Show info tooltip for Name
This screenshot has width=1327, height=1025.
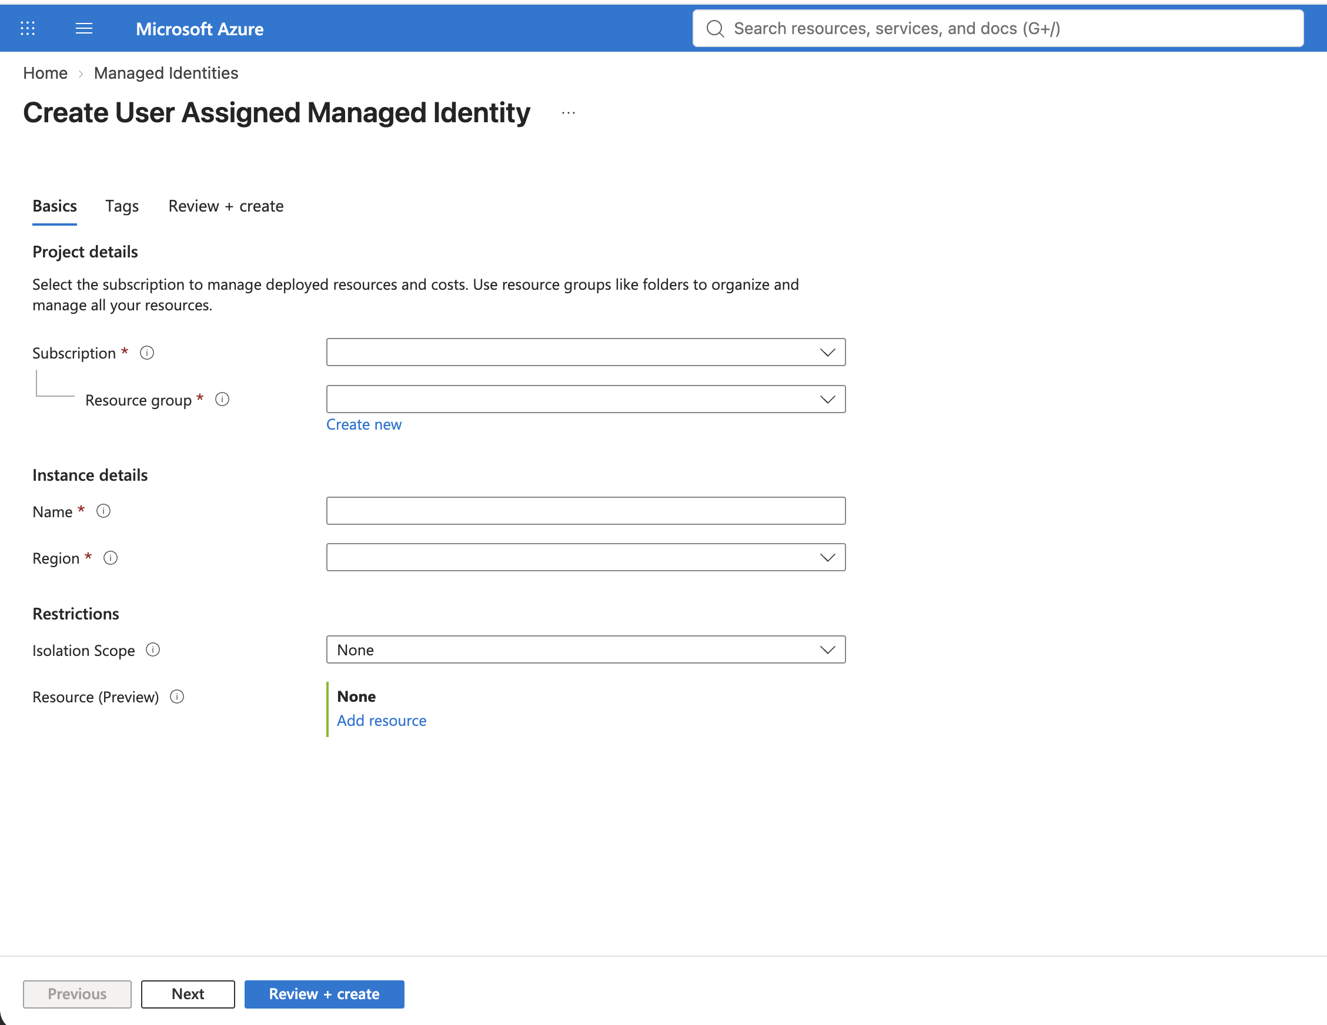tap(103, 511)
